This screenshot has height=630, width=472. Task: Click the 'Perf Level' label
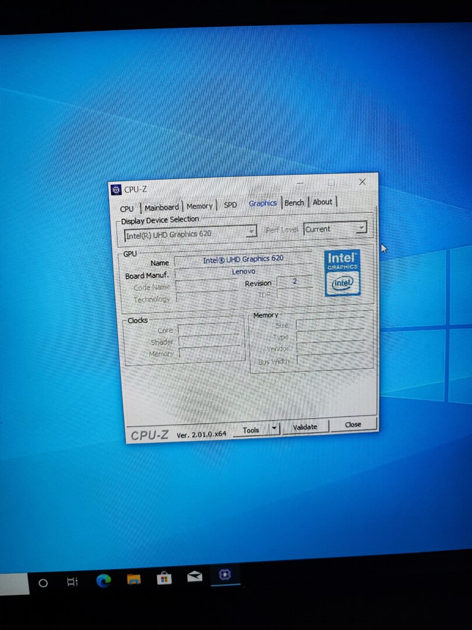tap(282, 230)
